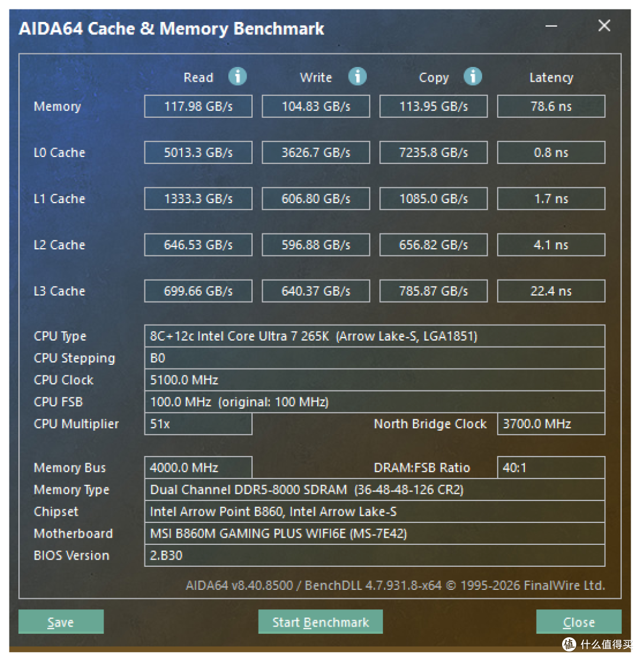Click the Copy column header label
This screenshot has width=639, height=658.
click(x=434, y=78)
